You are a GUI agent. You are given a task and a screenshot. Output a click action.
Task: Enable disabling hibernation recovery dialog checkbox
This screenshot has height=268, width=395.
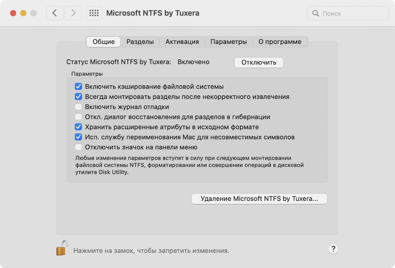click(78, 117)
